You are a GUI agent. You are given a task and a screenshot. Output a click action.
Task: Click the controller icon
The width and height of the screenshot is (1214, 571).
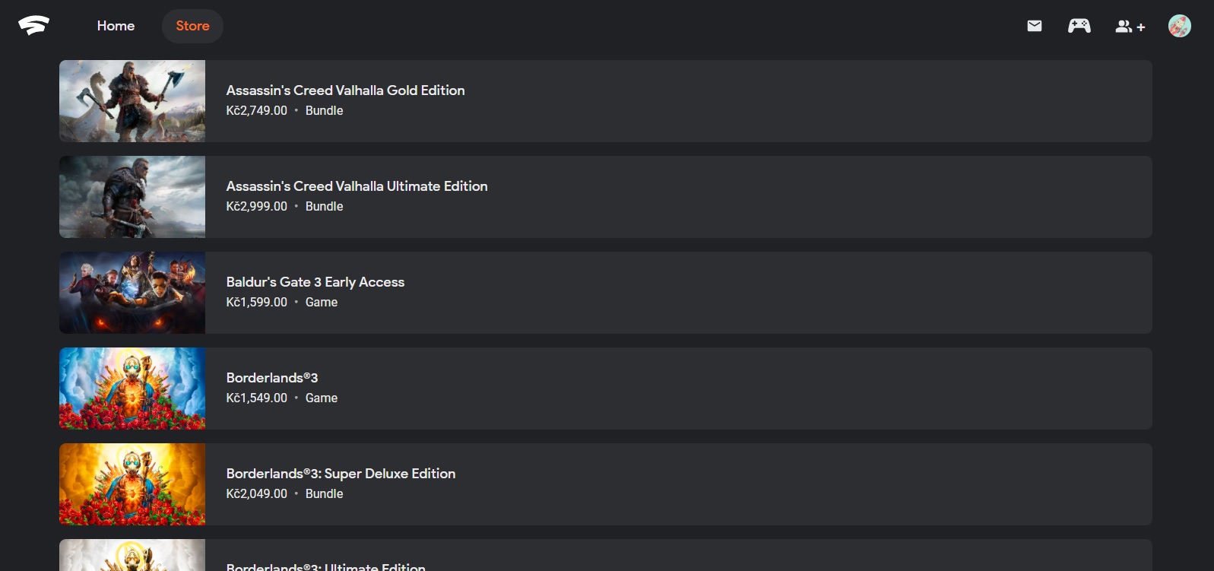(1079, 26)
